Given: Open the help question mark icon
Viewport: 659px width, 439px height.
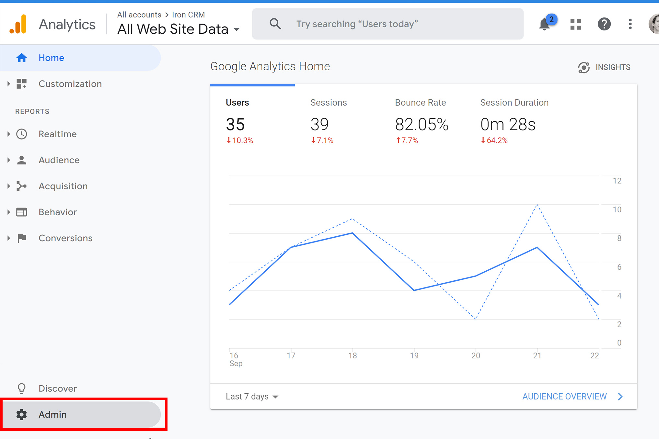Looking at the screenshot, I should (x=604, y=24).
